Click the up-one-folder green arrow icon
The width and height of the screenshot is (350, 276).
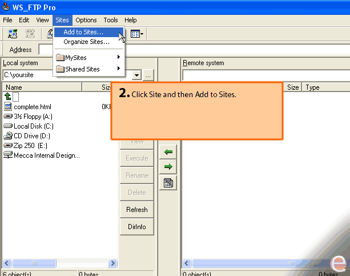coord(8,97)
